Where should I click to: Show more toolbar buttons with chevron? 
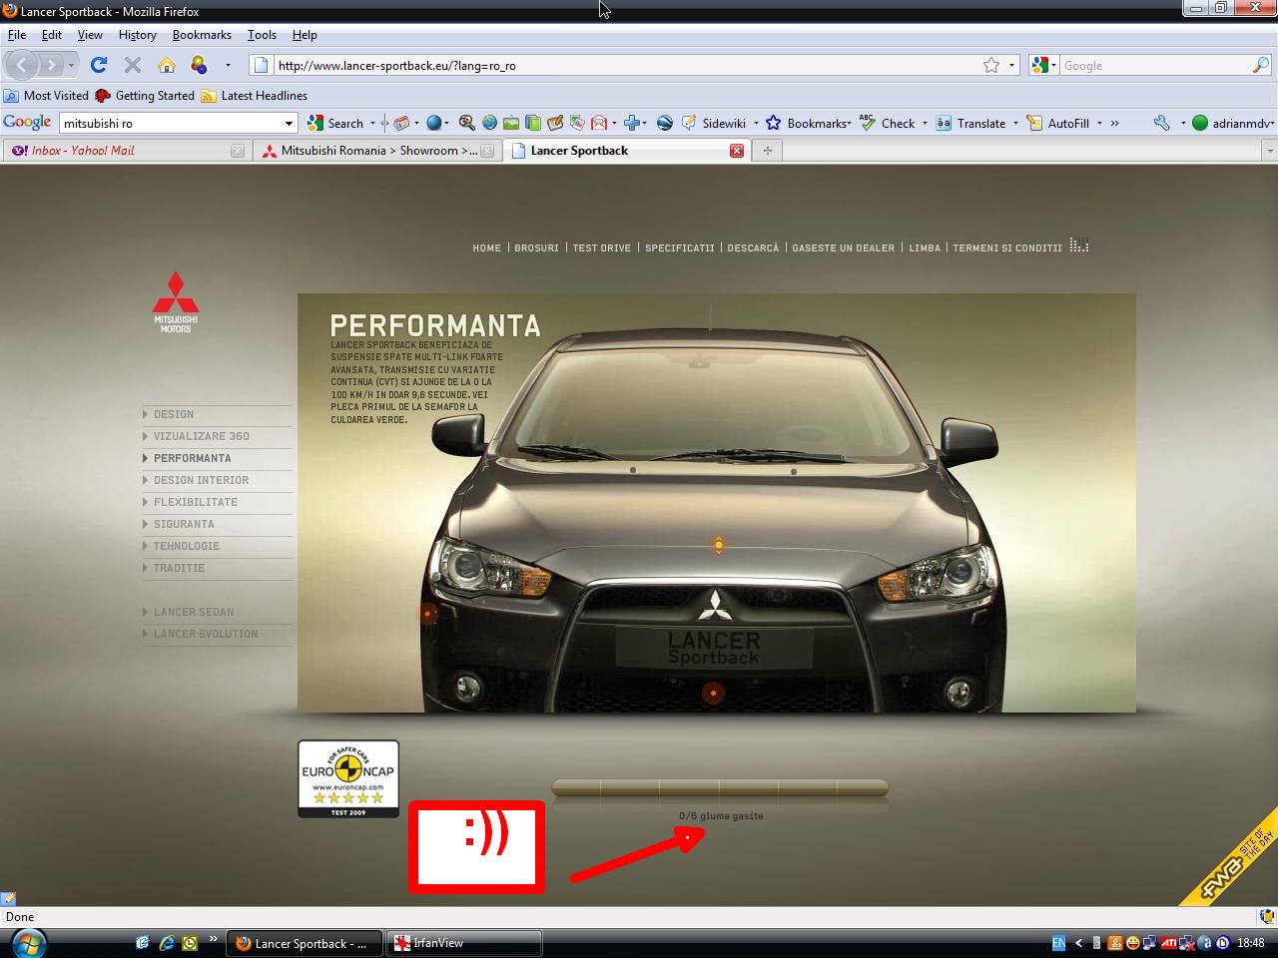pos(1114,124)
